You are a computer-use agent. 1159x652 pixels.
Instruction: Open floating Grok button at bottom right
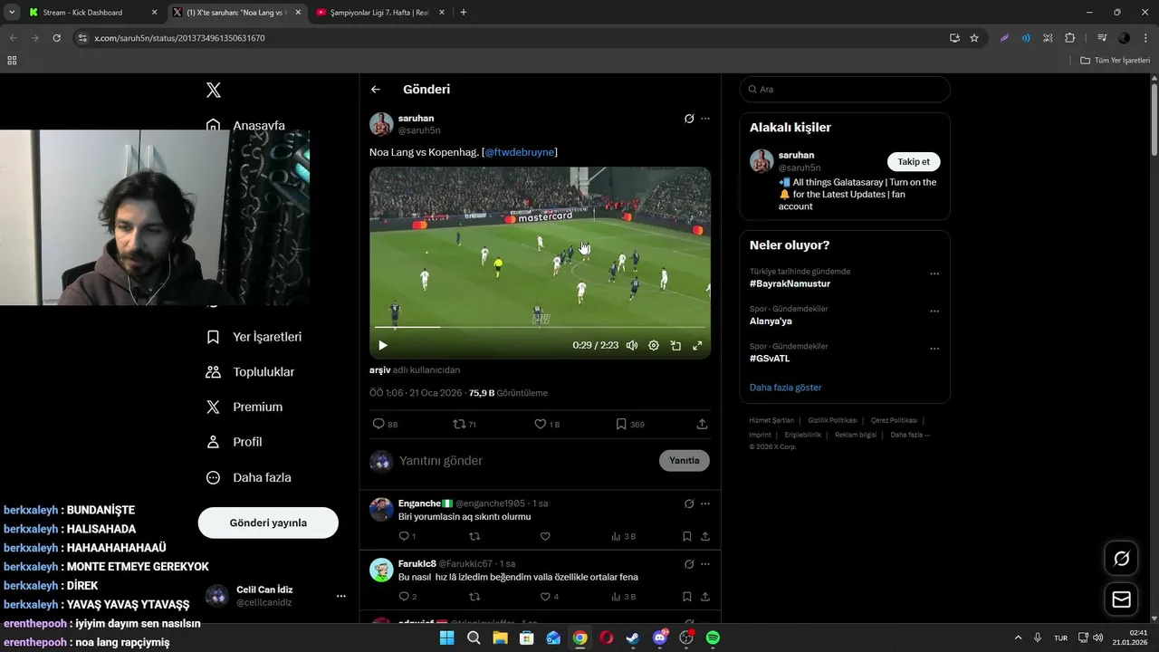1121,559
